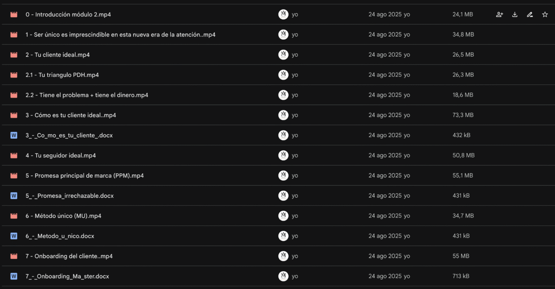Click Word icon for 3_-_Co_mo_es_tu_cliente_.docx
The image size is (555, 289).
tap(14, 135)
